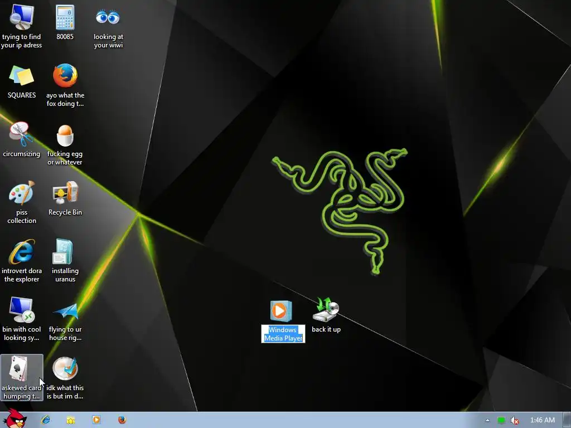Open Internet Explorer from the taskbar
The height and width of the screenshot is (428, 571).
(x=46, y=420)
